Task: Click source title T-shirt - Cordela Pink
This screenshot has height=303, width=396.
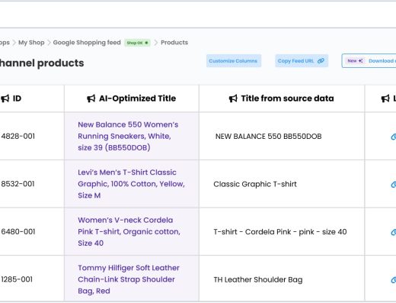Action: click(x=280, y=232)
